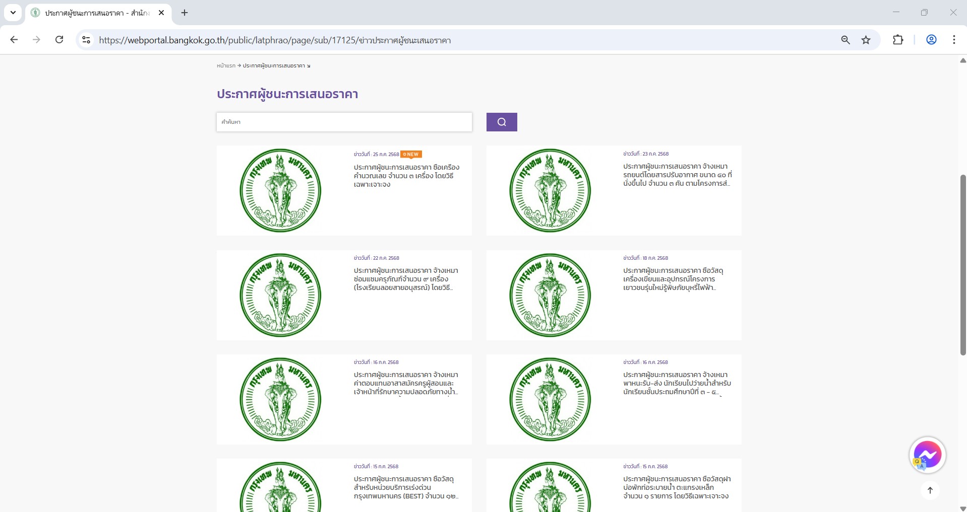Open the site information icon in the address bar
967x512 pixels.
pyautogui.click(x=86, y=40)
